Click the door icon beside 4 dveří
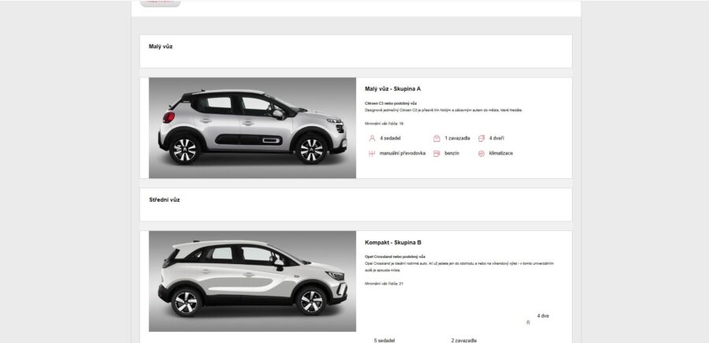 tap(481, 139)
